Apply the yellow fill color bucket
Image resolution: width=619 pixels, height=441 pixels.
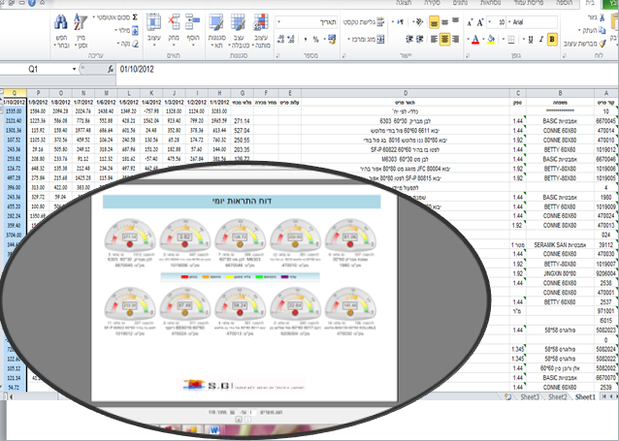[492, 40]
